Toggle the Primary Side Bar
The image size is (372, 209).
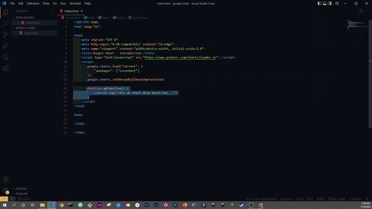pos(319,3)
